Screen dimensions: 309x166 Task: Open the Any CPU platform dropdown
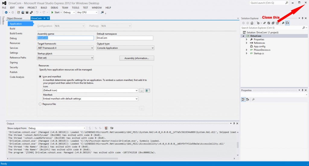point(87,12)
